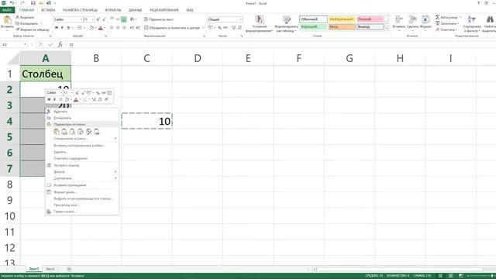This screenshot has width=496, height=279.
Task: Open Условное форматирование menu
Action: [259, 24]
